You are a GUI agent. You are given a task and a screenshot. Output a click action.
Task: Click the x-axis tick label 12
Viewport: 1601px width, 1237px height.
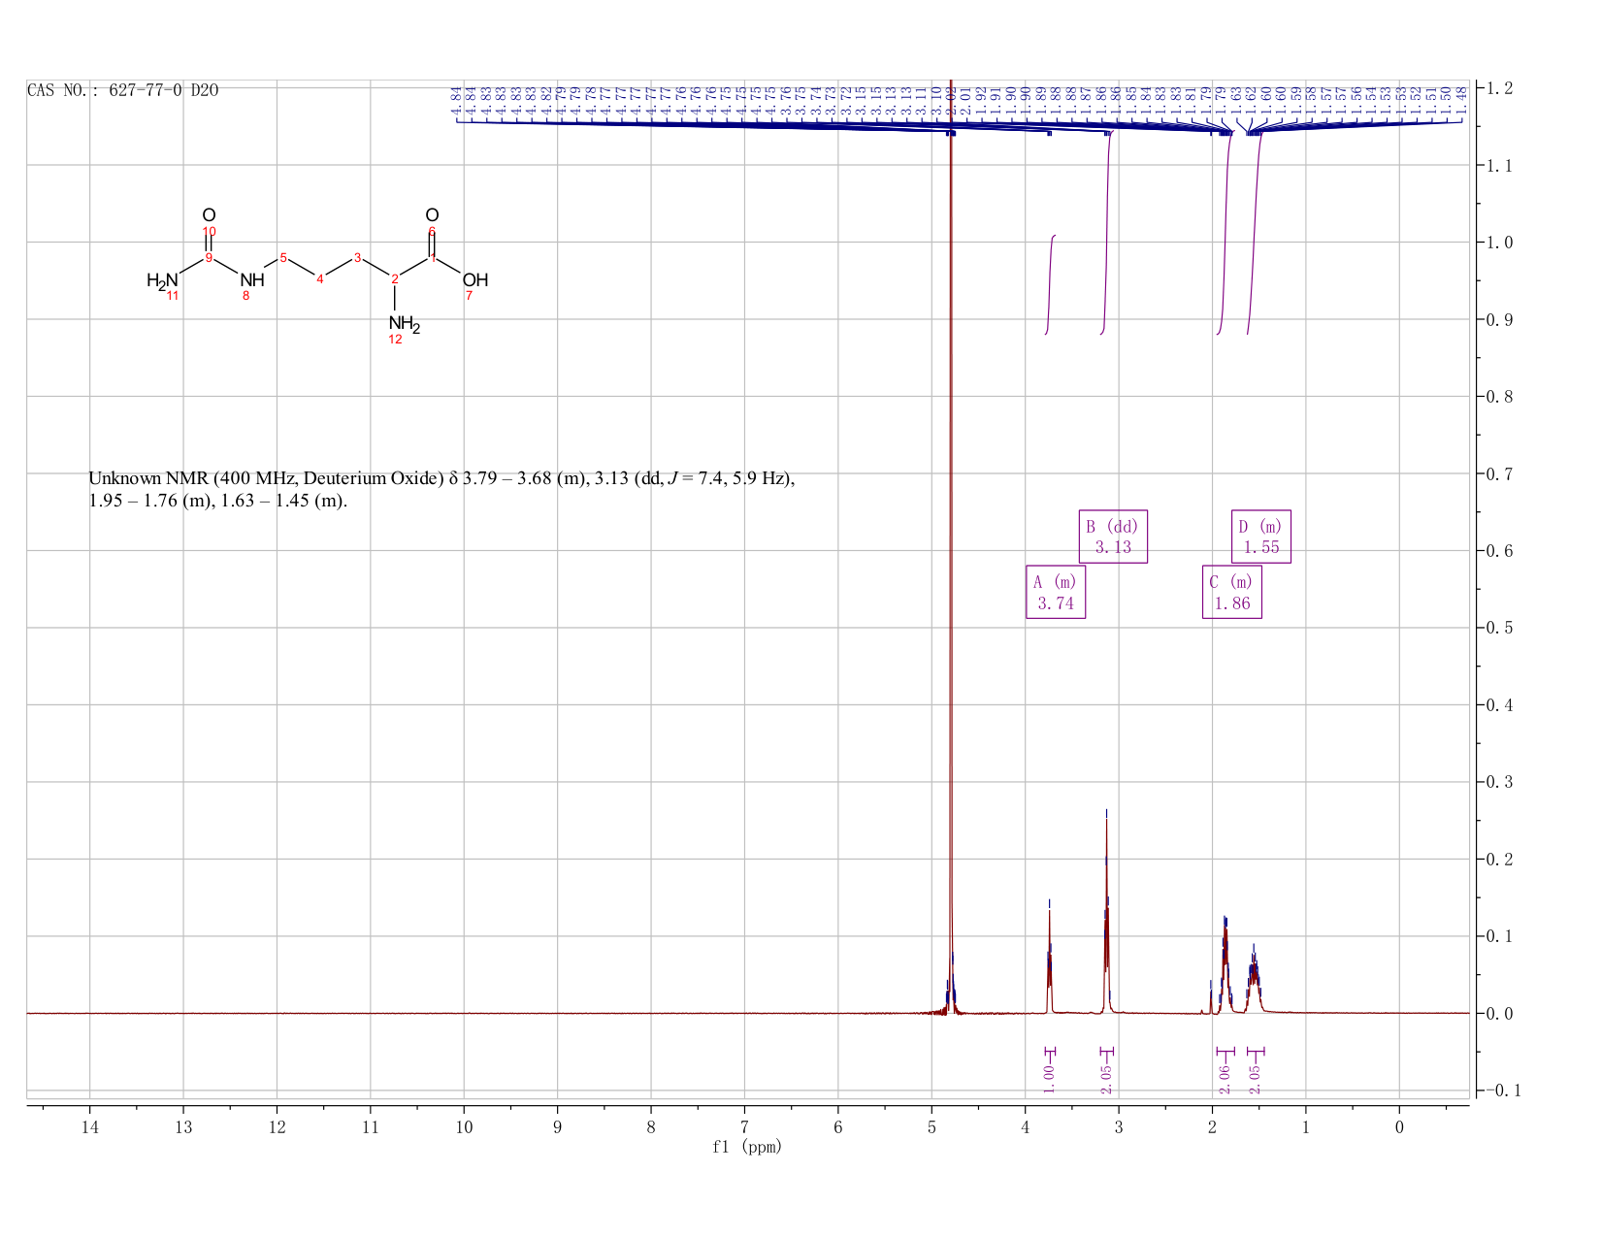click(x=278, y=1127)
